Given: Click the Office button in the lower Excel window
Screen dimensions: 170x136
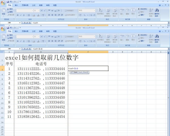Looking at the screenshot, I should (x=3, y=29).
